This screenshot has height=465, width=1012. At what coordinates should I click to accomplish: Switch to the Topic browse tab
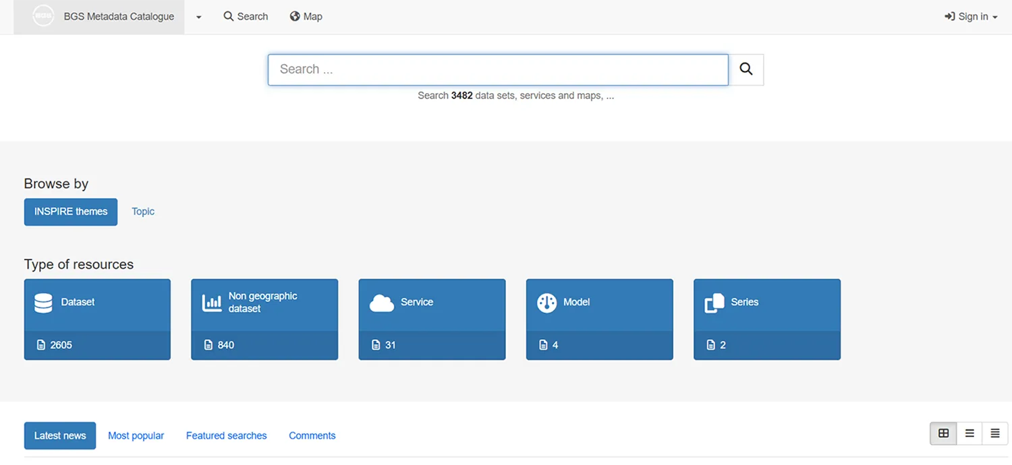(143, 212)
